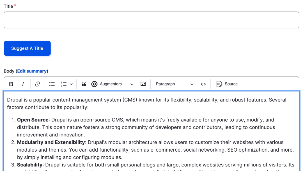The height and width of the screenshot is (171, 303).
Task: Expand the numbered list style options arrow
Action: [71, 84]
